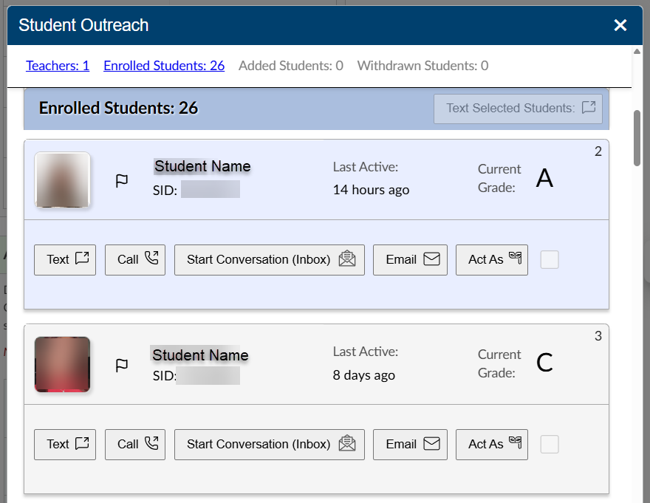Click the phone icon on the second Call button
Image resolution: width=650 pixels, height=503 pixels.
151,444
